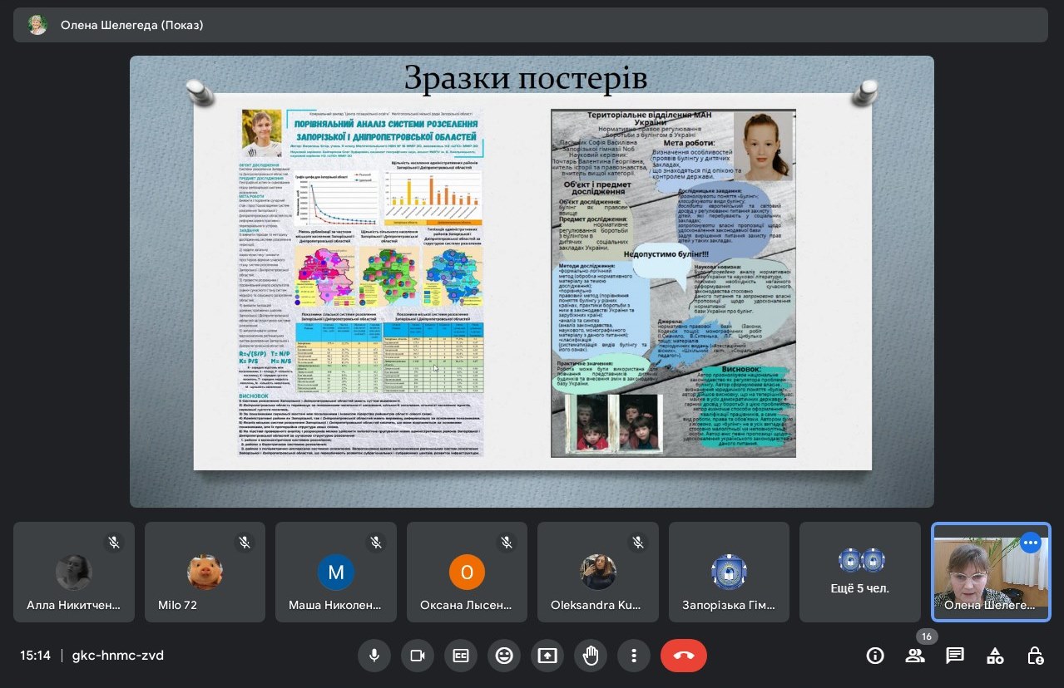The height and width of the screenshot is (688, 1064).
Task: Open more options three-dot menu
Action: pyautogui.click(x=634, y=656)
